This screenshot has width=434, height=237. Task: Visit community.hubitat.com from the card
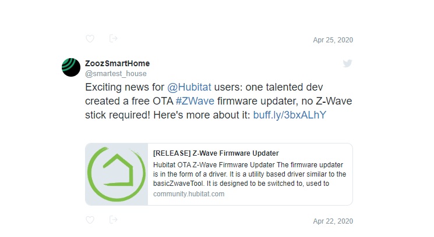tap(188, 194)
